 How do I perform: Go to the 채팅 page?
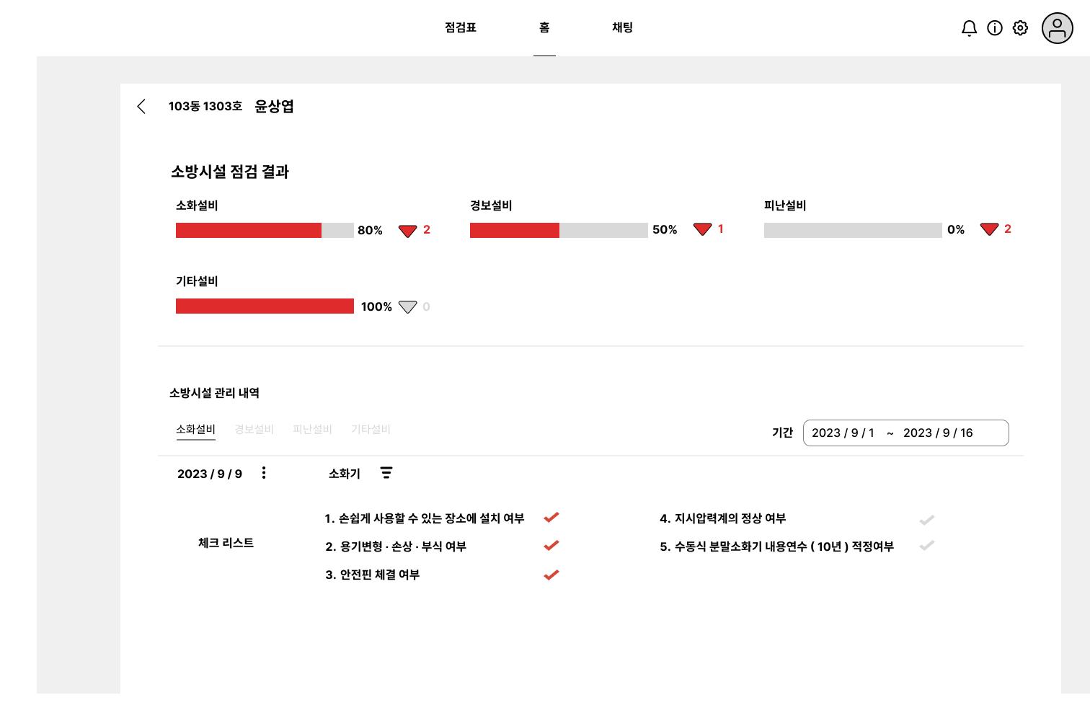click(x=622, y=28)
